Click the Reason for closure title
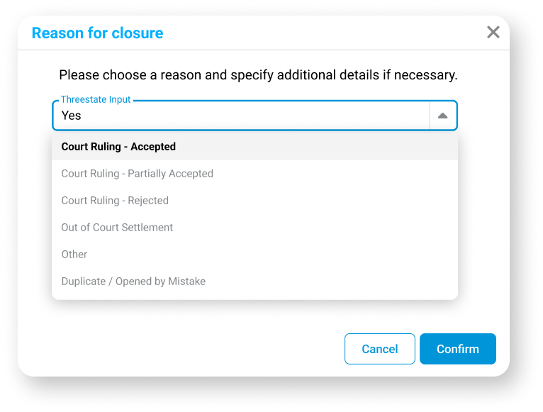543x412 pixels. (x=97, y=33)
